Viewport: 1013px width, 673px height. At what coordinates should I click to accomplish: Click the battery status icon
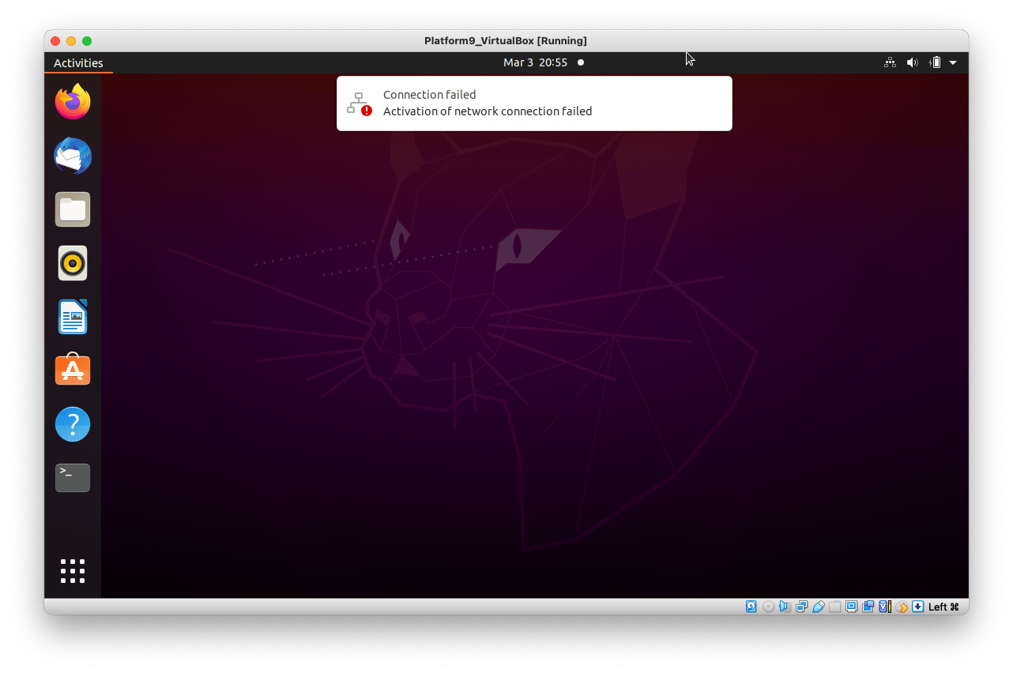(x=936, y=62)
